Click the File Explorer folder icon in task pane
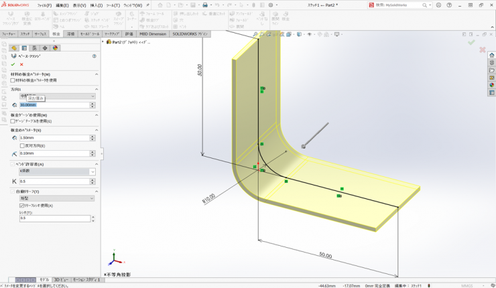Screen dimensions: 496x288 point(492,70)
